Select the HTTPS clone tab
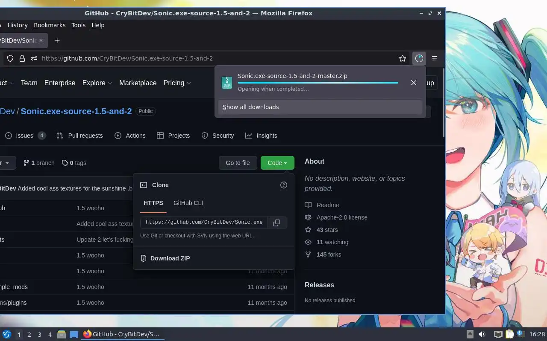The height and width of the screenshot is (341, 547). [153, 203]
